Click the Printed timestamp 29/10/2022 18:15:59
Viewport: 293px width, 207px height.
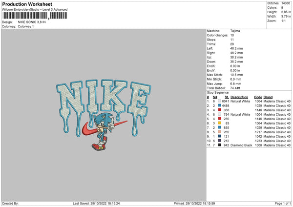tap(200, 204)
